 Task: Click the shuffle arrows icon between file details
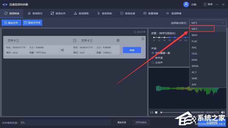point(62,50)
